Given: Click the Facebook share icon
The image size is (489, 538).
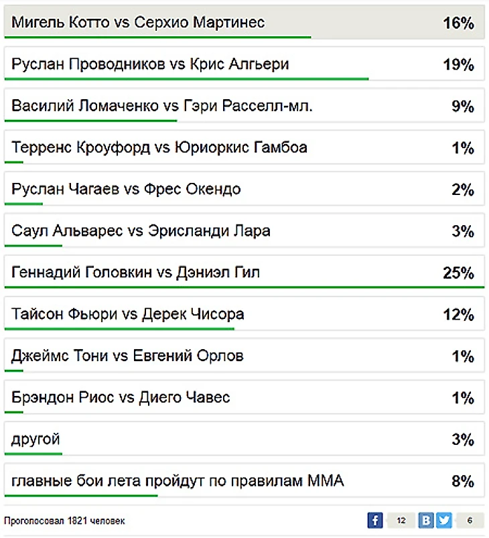Looking at the screenshot, I should (x=374, y=521).
